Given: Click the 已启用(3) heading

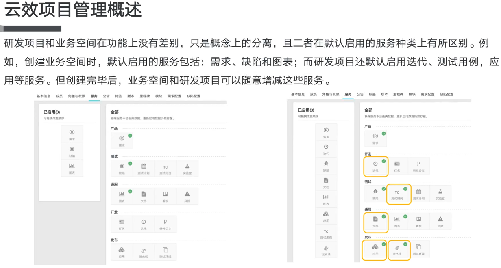Looking at the screenshot, I should pyautogui.click(x=52, y=112).
